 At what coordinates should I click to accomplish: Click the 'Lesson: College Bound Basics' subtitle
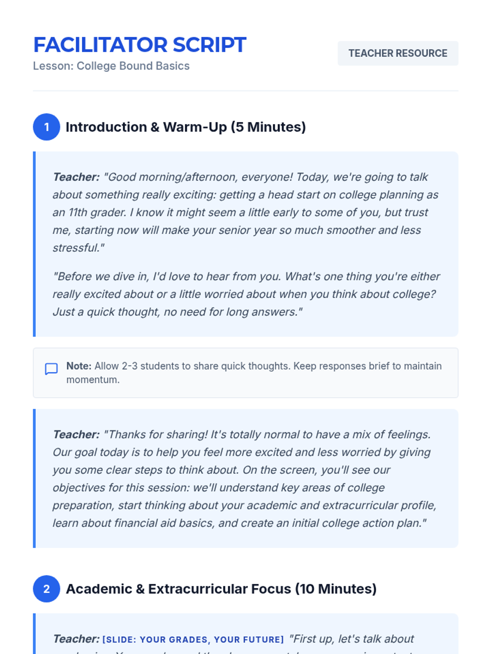click(x=111, y=66)
